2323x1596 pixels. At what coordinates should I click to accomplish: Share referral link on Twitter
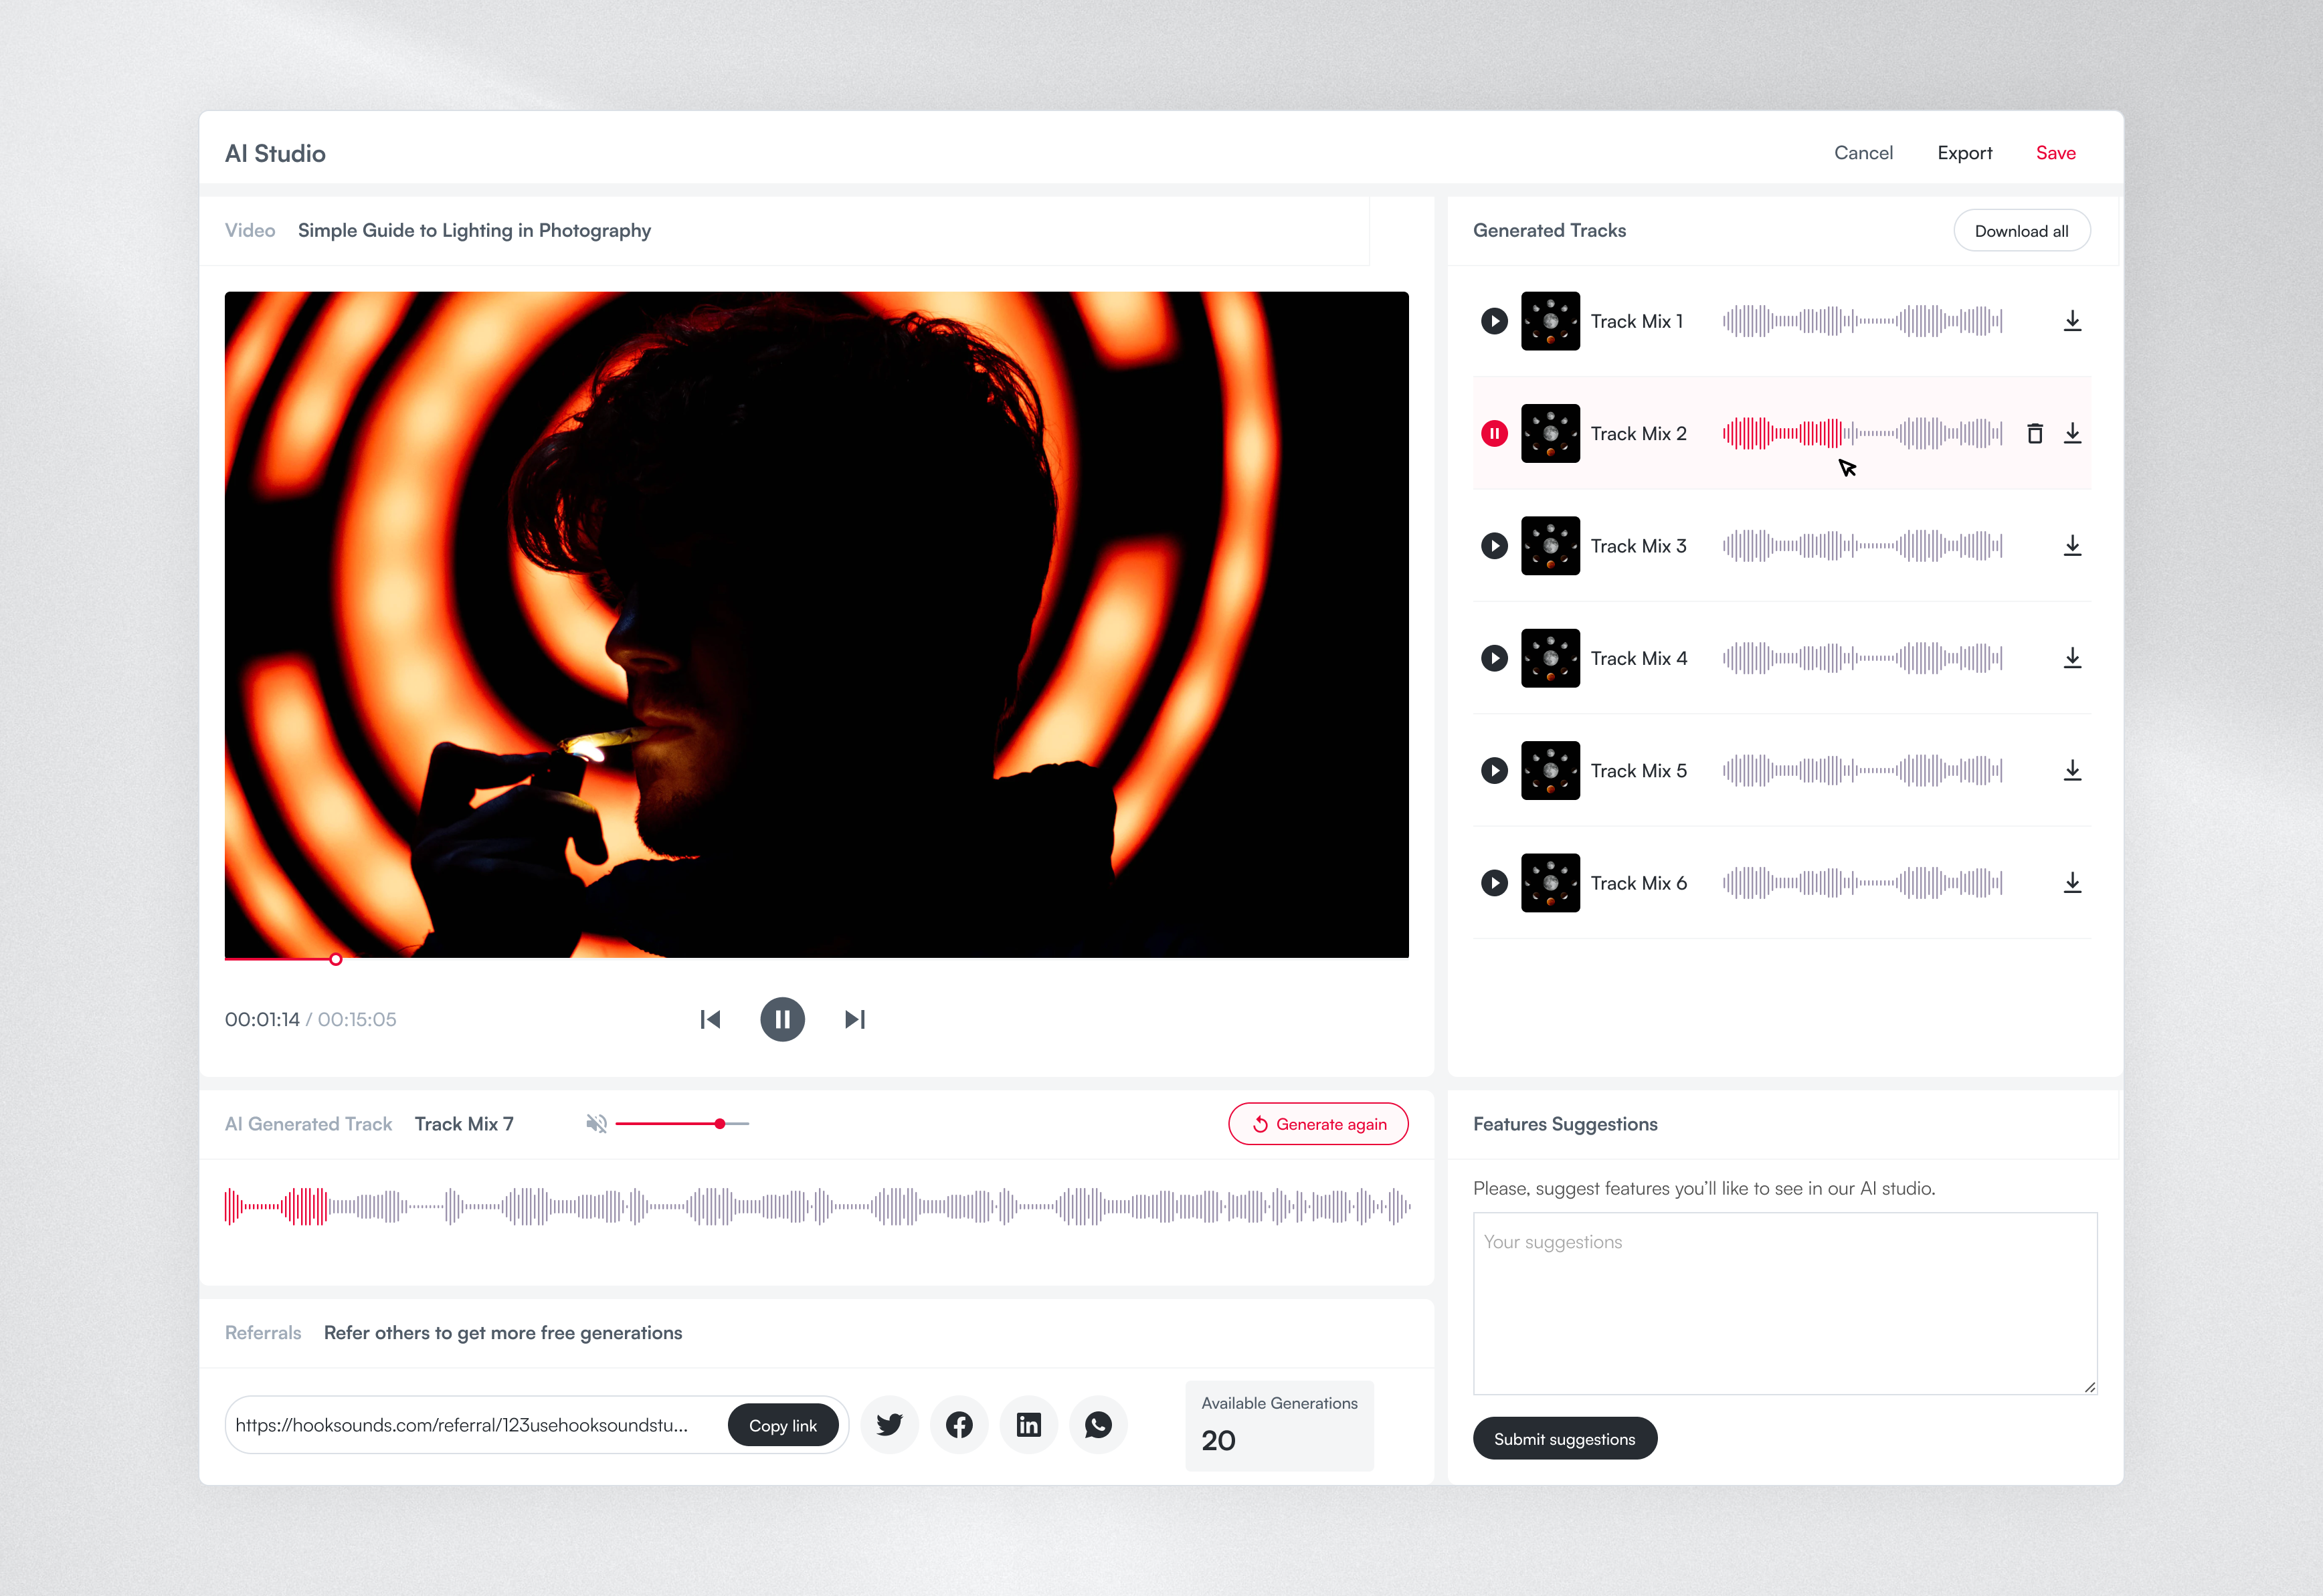889,1425
